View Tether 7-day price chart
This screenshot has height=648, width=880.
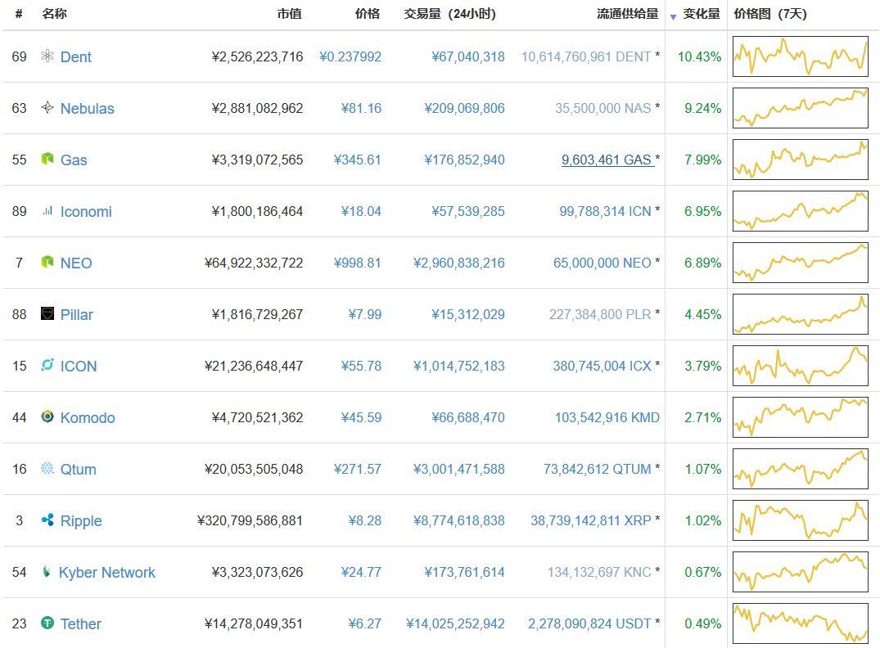click(x=801, y=623)
